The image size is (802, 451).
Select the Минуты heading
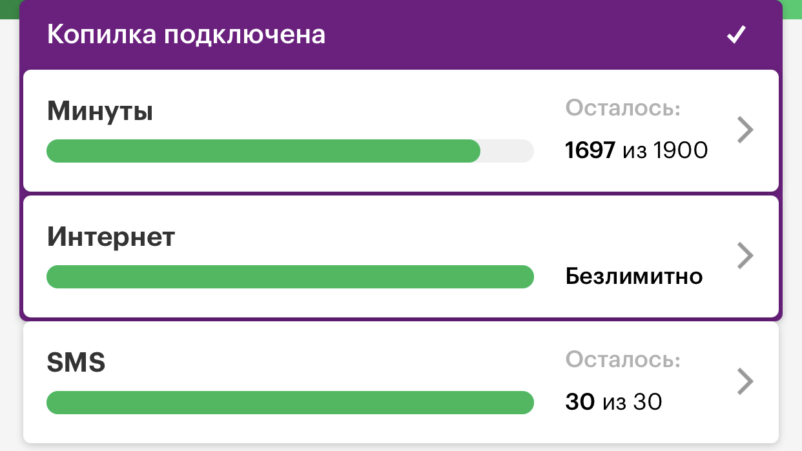(100, 112)
